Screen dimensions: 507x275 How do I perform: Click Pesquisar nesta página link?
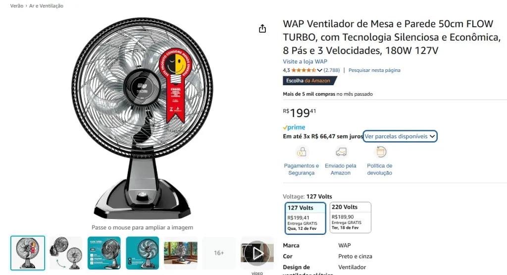(x=374, y=70)
